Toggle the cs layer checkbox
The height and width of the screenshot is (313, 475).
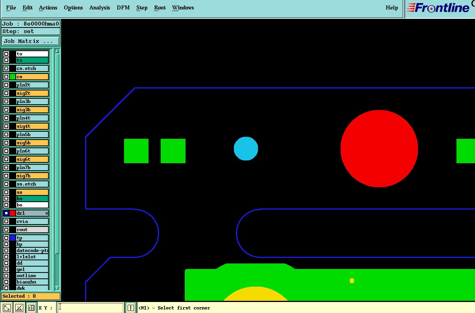(x=6, y=77)
